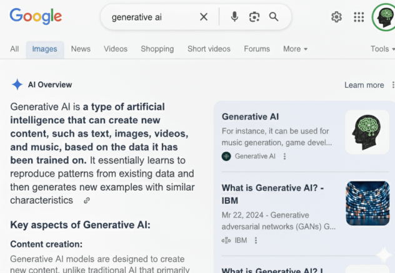Open the 'Generative AI' source card title
Screen dimensions: 395x273
[x=250, y=117]
